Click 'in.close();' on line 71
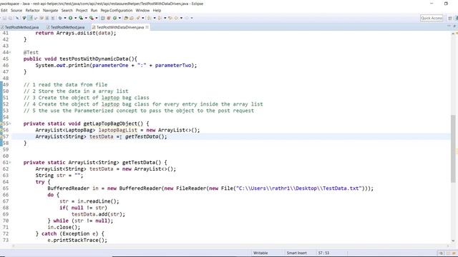This screenshot has height=257, width=458. click(64, 227)
